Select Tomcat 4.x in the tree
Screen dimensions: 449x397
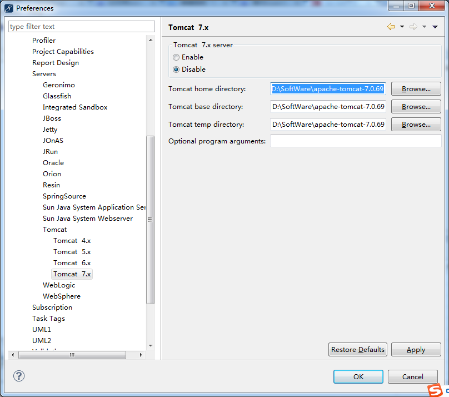pos(72,241)
